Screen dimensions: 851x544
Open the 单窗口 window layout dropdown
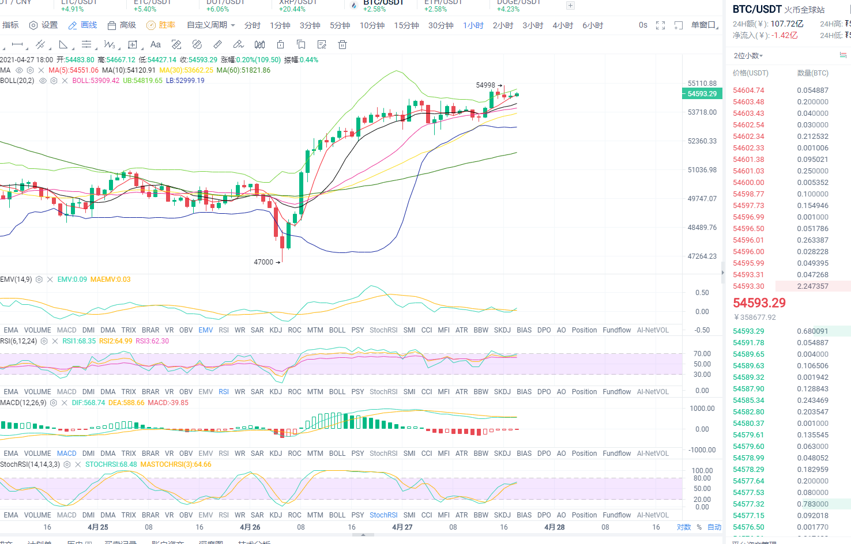[x=705, y=25]
